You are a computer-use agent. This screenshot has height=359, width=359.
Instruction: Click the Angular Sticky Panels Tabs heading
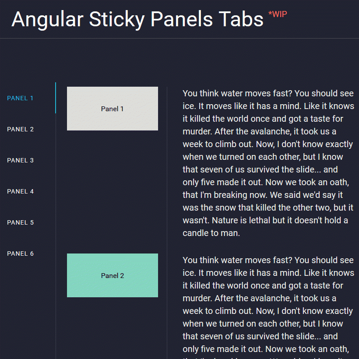point(137,19)
